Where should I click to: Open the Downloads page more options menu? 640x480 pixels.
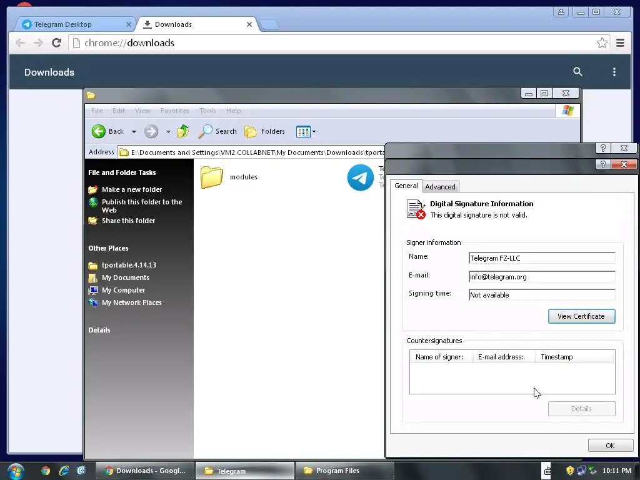point(614,72)
